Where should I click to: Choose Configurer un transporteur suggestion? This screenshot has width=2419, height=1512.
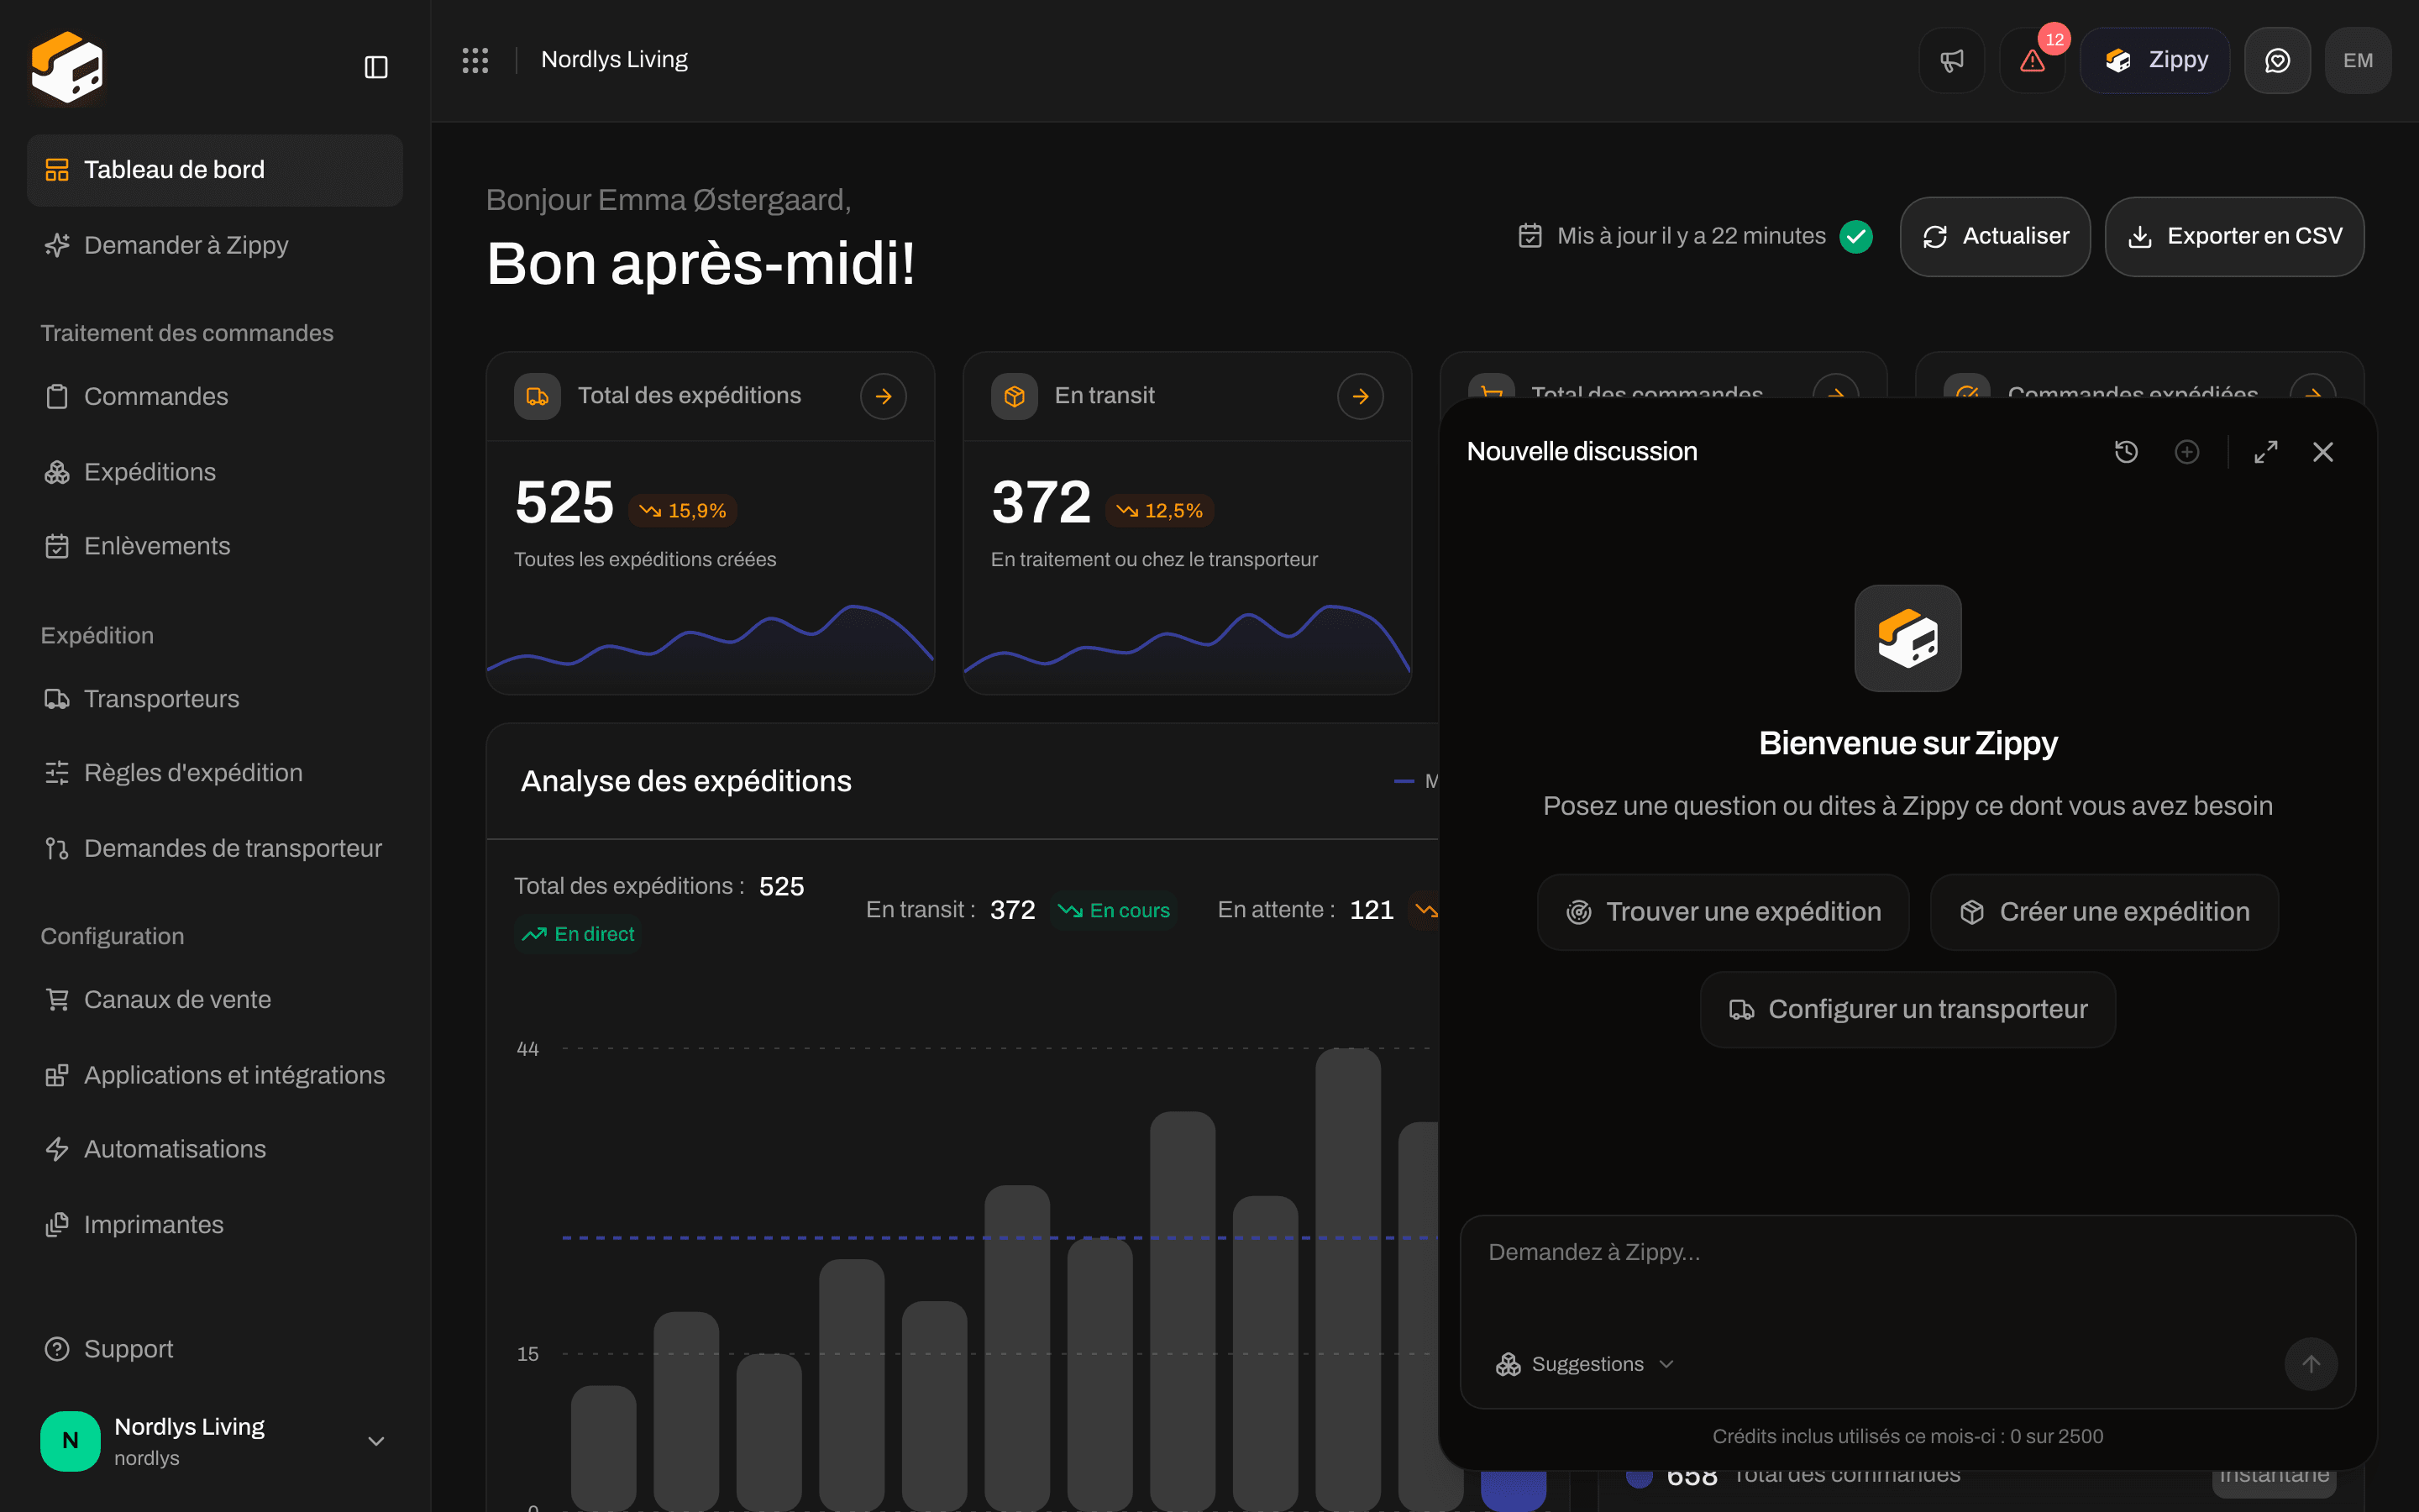[x=1907, y=1009]
